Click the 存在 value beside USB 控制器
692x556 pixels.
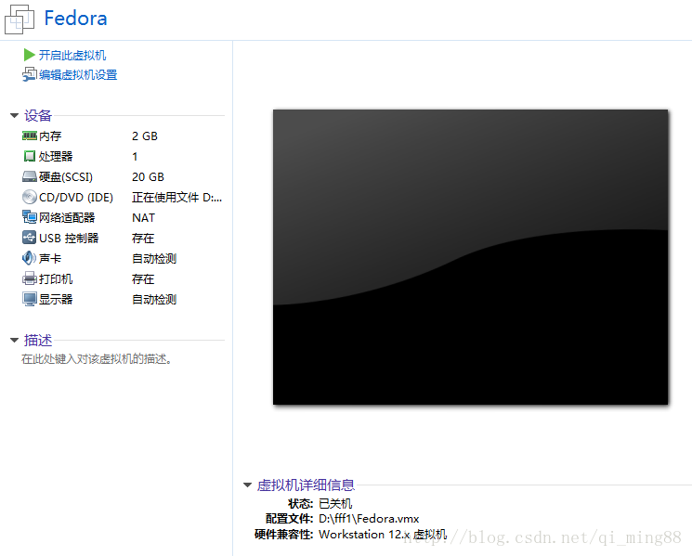(x=143, y=239)
